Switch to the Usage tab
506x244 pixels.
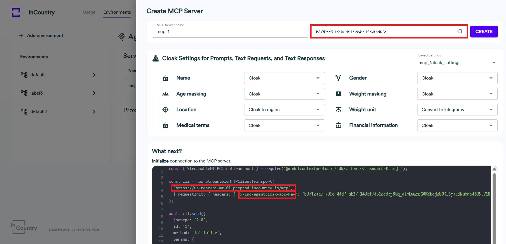[x=89, y=12]
